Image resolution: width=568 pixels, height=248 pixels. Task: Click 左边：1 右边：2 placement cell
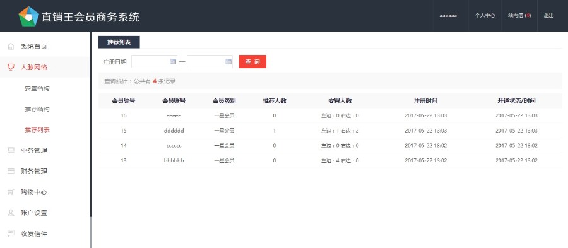coord(340,131)
